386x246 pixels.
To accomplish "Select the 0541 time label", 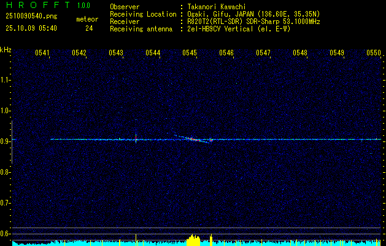I will (x=42, y=53).
